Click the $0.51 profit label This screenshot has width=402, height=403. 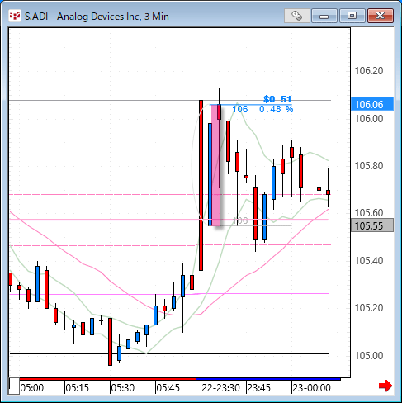277,99
